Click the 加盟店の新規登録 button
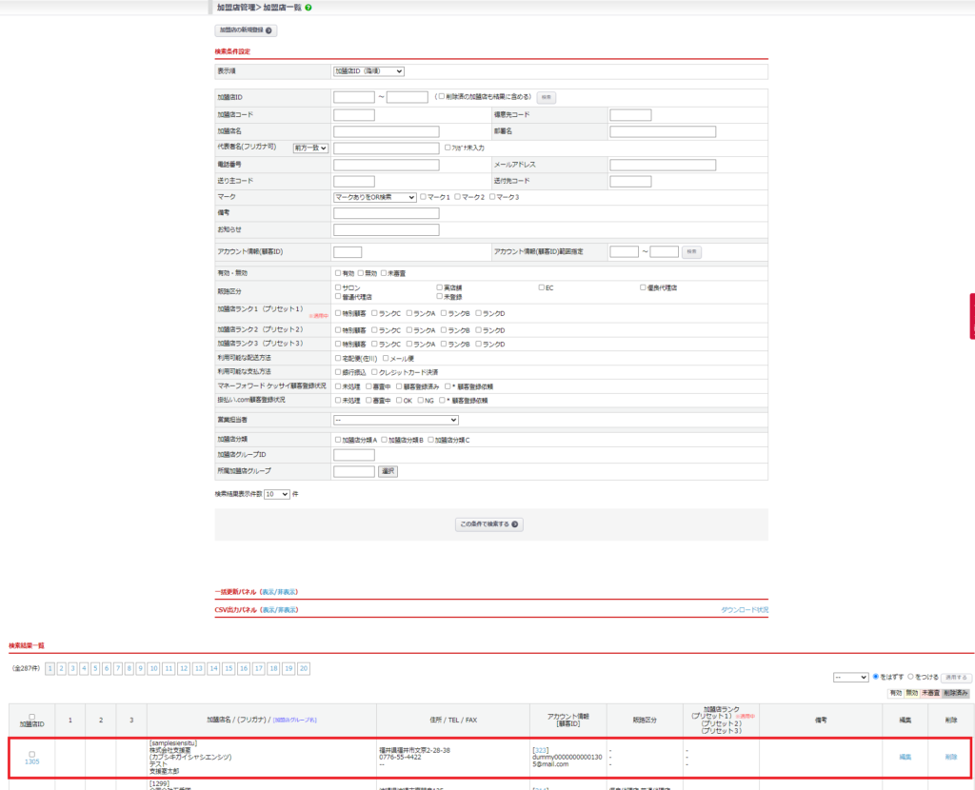The width and height of the screenshot is (975, 790). (x=245, y=30)
